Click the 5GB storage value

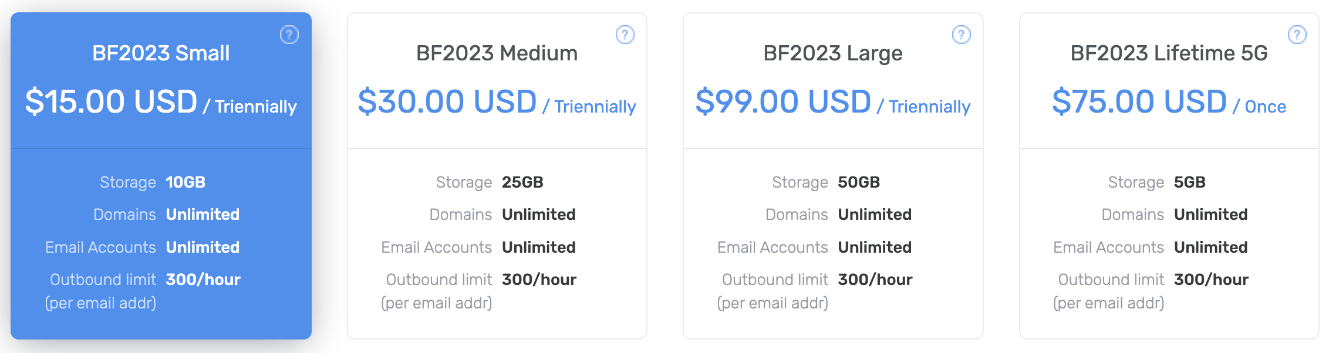coord(1189,182)
